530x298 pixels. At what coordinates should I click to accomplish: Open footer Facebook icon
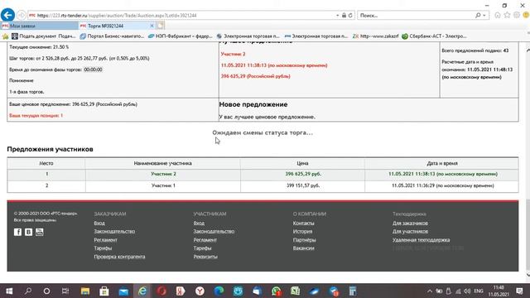coord(18,232)
